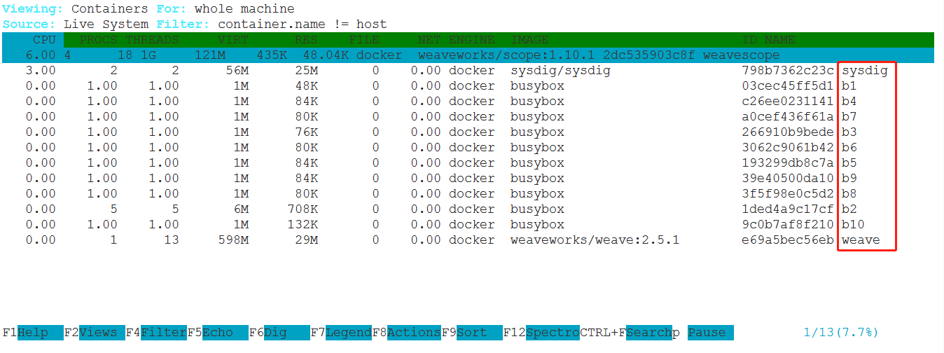Select container named b2
944x353 pixels.
pos(849,209)
